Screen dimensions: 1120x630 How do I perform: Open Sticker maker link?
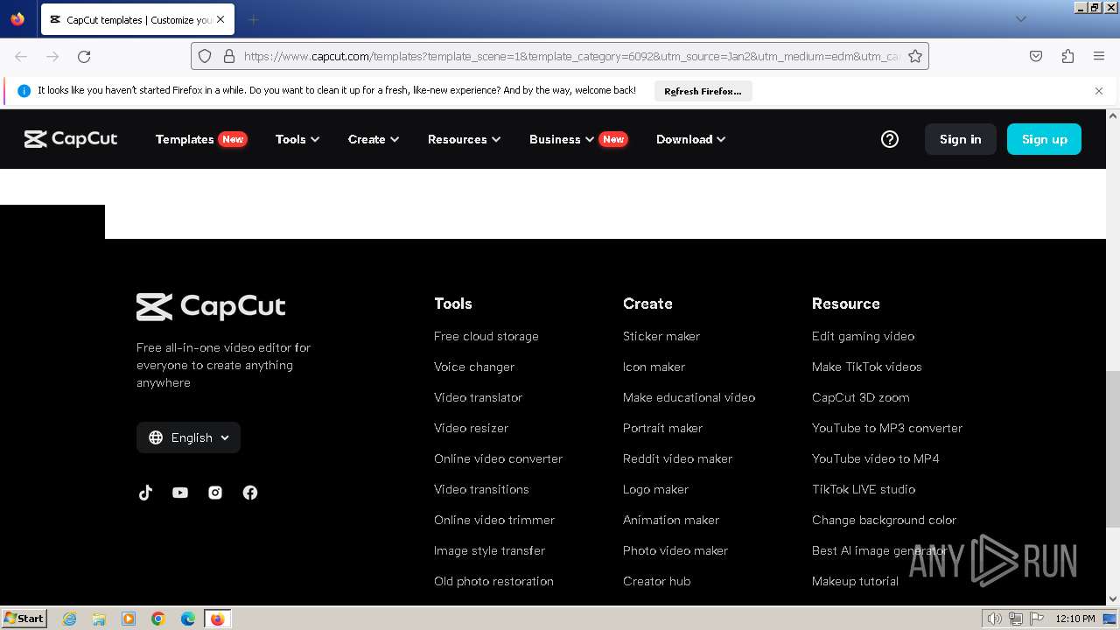(x=661, y=336)
